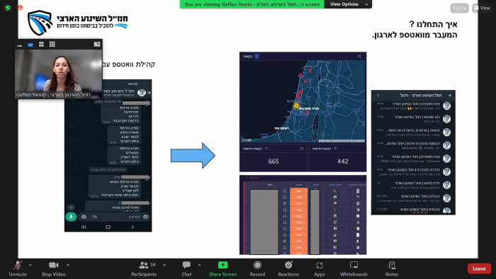Open View Options dropdown

tap(348, 4)
